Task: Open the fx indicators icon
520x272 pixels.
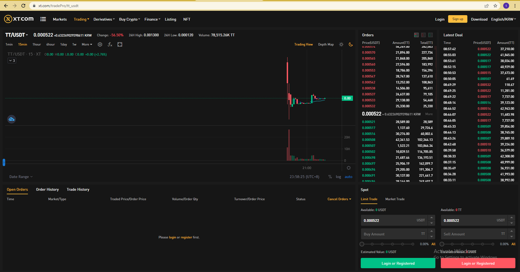Action: tap(110, 44)
